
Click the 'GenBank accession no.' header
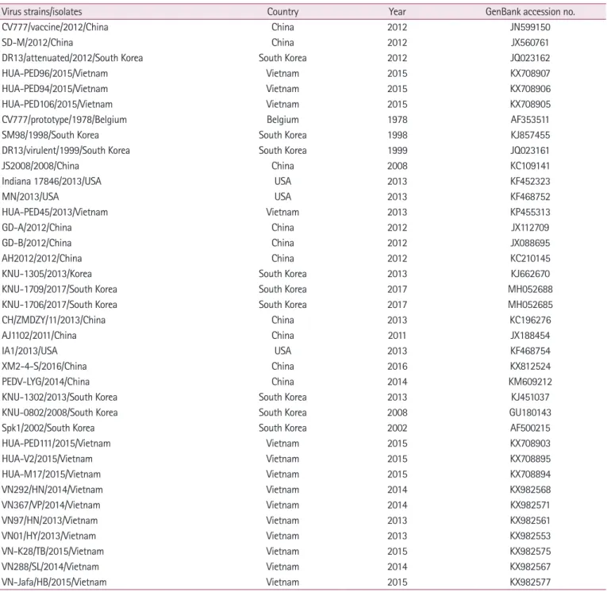(530, 12)
